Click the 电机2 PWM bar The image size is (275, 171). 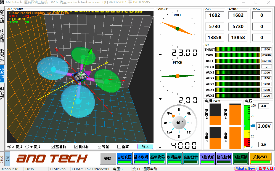point(215,114)
